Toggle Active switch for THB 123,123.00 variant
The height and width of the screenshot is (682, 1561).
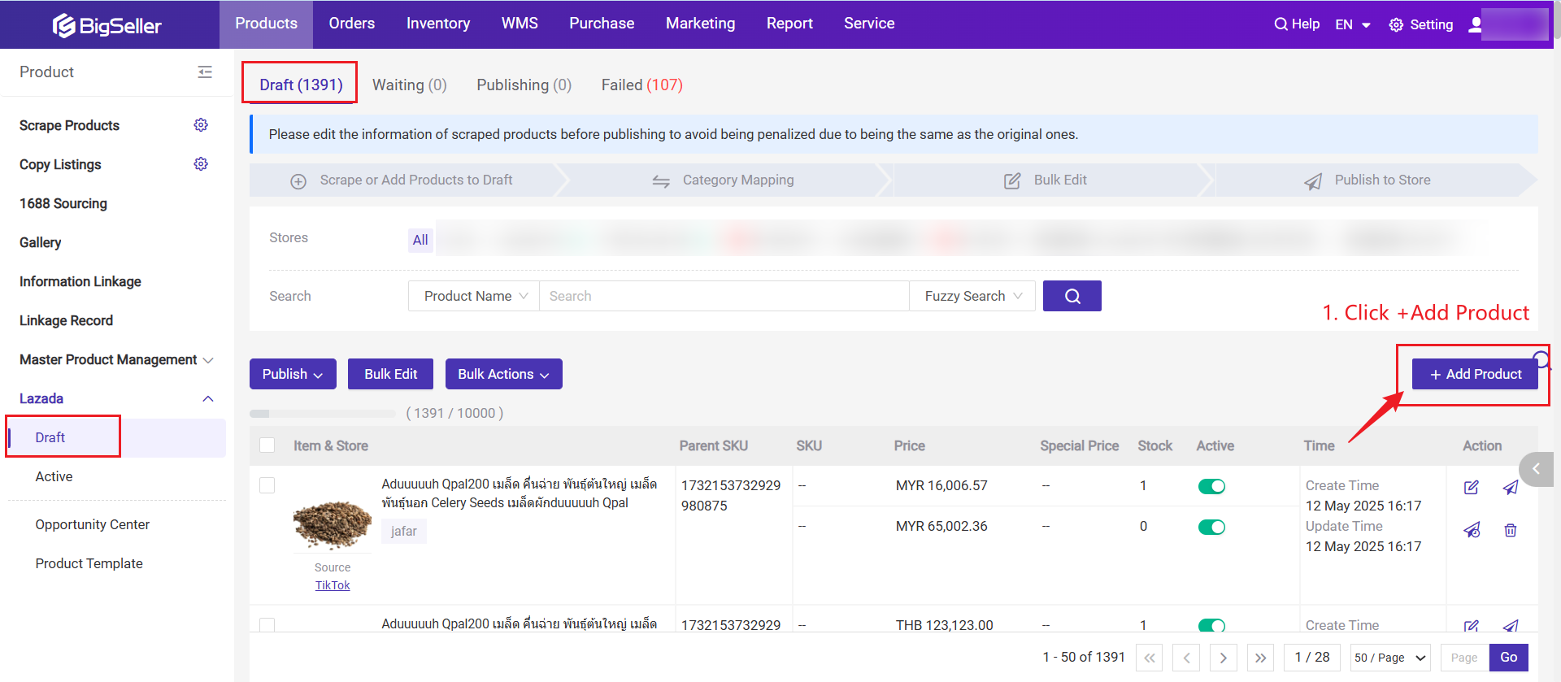tap(1211, 625)
